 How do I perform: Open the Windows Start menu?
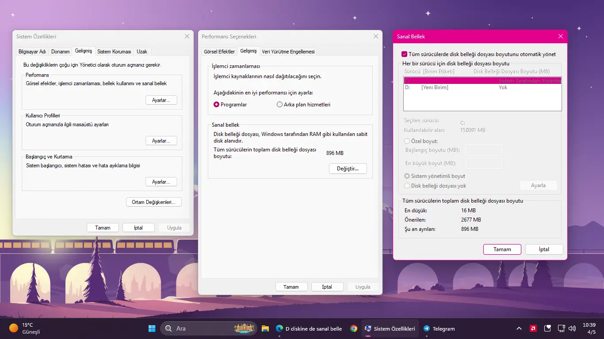[x=152, y=328]
